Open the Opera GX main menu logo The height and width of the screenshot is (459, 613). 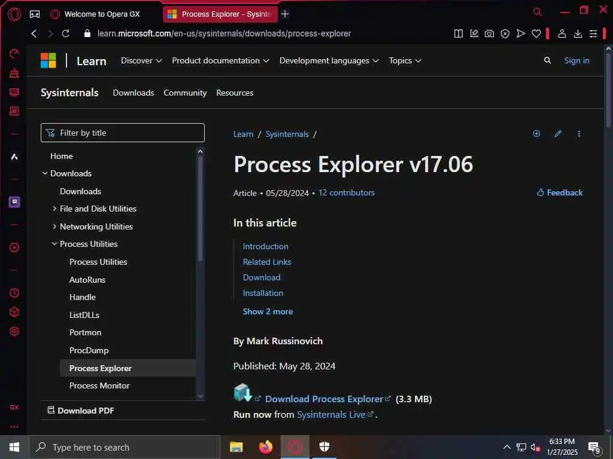14,14
